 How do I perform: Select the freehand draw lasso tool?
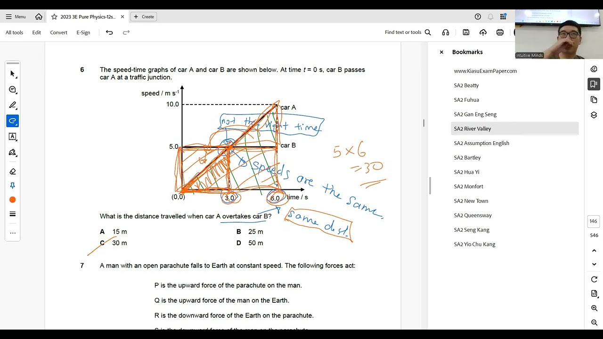[13, 121]
